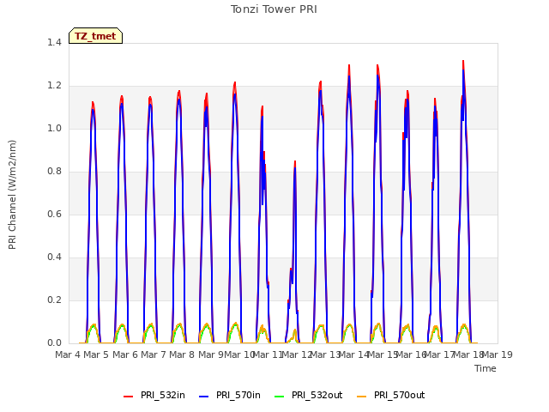The image size is (549, 412).
Task: Click the Mar 9 date tick
Action: pyautogui.click(x=210, y=354)
